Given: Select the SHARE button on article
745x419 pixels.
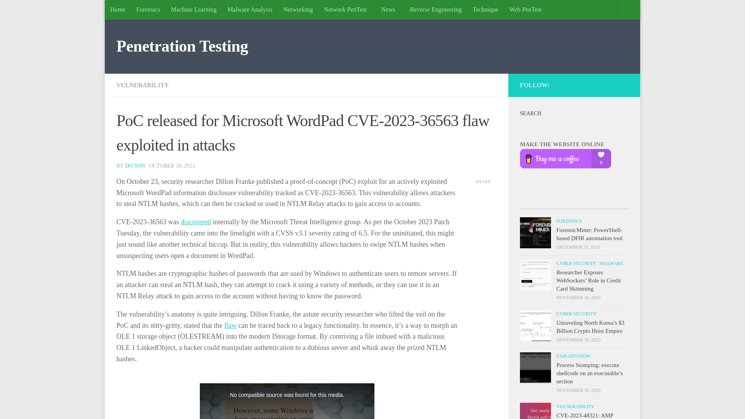Looking at the screenshot, I should click(483, 181).
